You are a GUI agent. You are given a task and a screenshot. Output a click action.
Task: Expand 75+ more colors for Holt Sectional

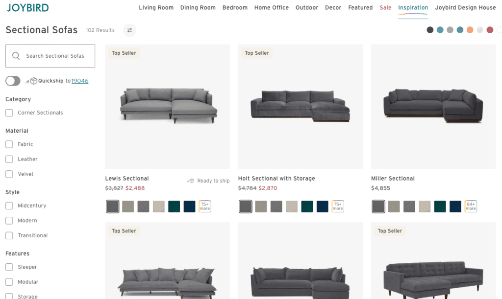[338, 207]
